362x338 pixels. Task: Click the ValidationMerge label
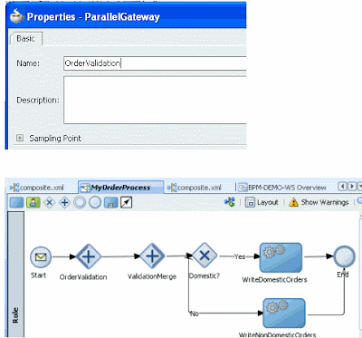[152, 276]
